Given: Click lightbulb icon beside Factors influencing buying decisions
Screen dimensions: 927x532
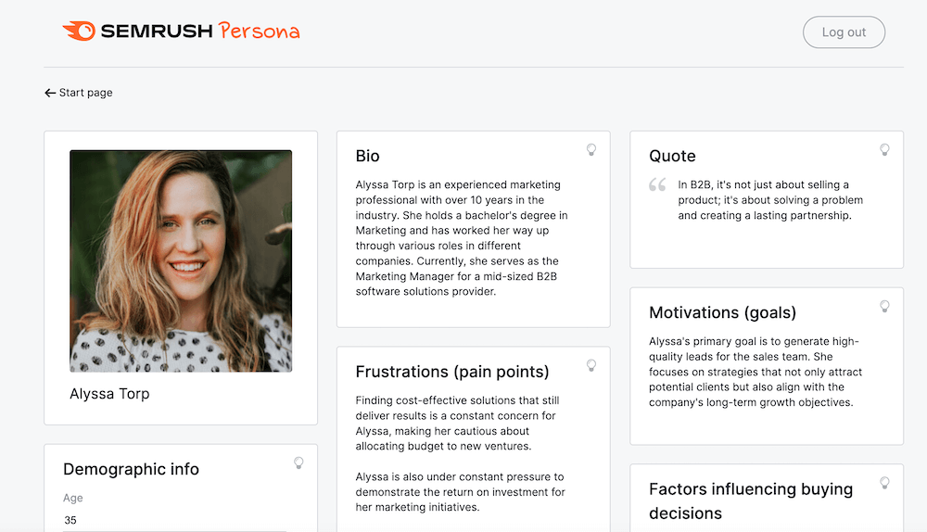Looking at the screenshot, I should (884, 483).
